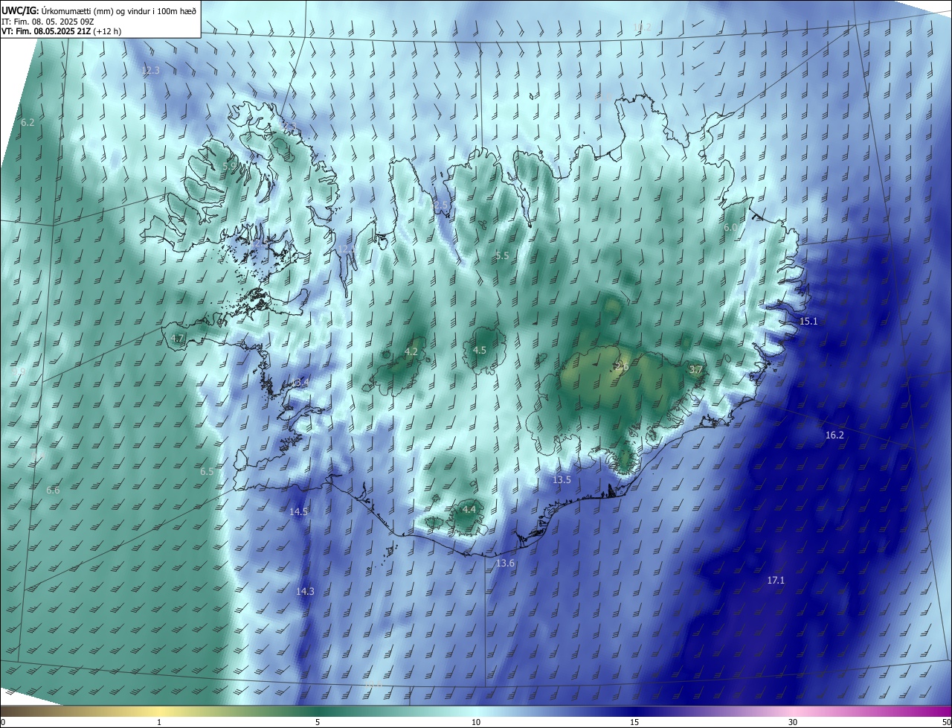The width and height of the screenshot is (952, 728).
Task: Select the 6.6 value over western ocean
Action: point(53,491)
